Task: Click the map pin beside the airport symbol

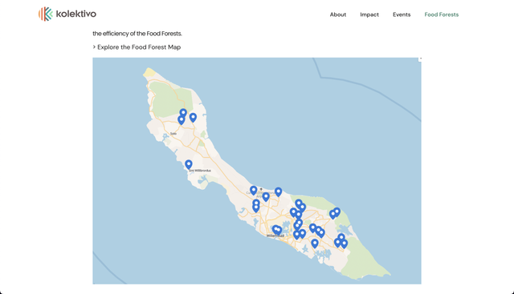Action: tap(254, 191)
